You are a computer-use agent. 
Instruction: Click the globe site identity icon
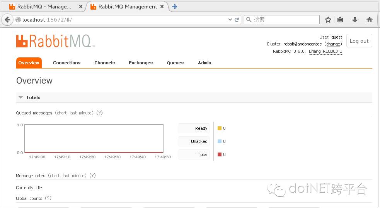(18, 20)
